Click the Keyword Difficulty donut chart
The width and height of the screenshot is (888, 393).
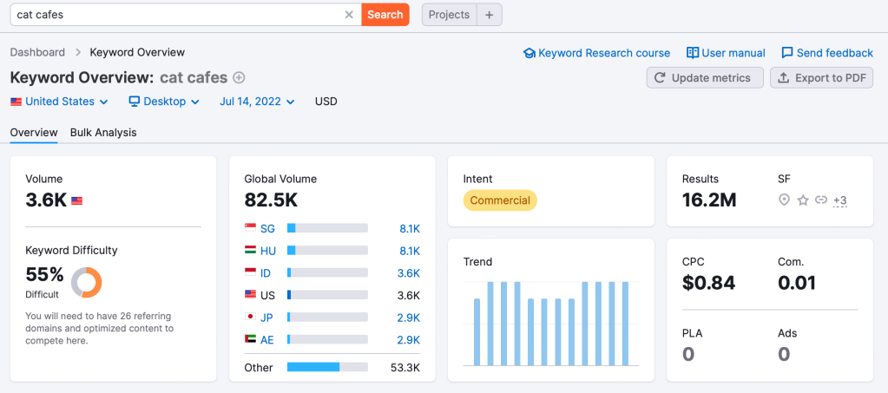tap(86, 282)
